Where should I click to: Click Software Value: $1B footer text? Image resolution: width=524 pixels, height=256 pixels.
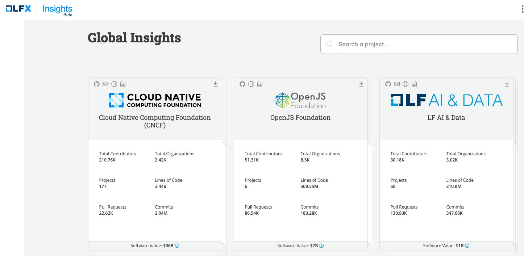tap(443, 245)
